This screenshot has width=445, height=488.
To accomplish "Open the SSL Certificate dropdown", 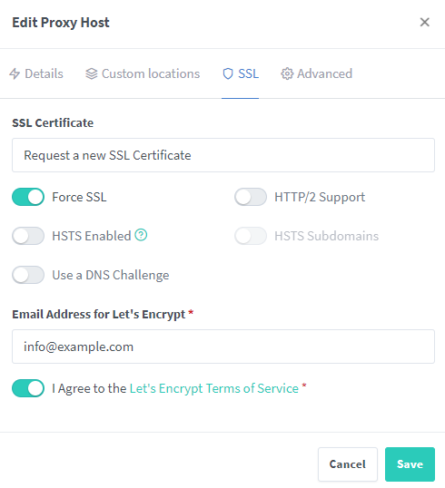I will [223, 155].
